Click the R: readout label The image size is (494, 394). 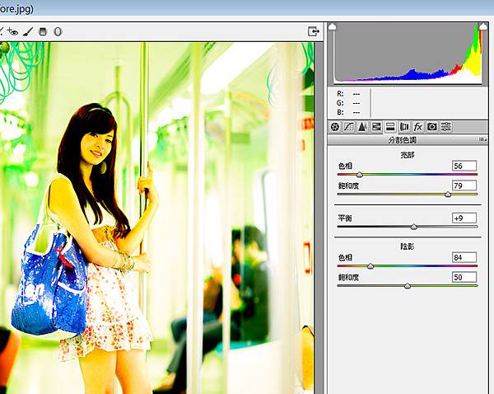click(x=340, y=94)
